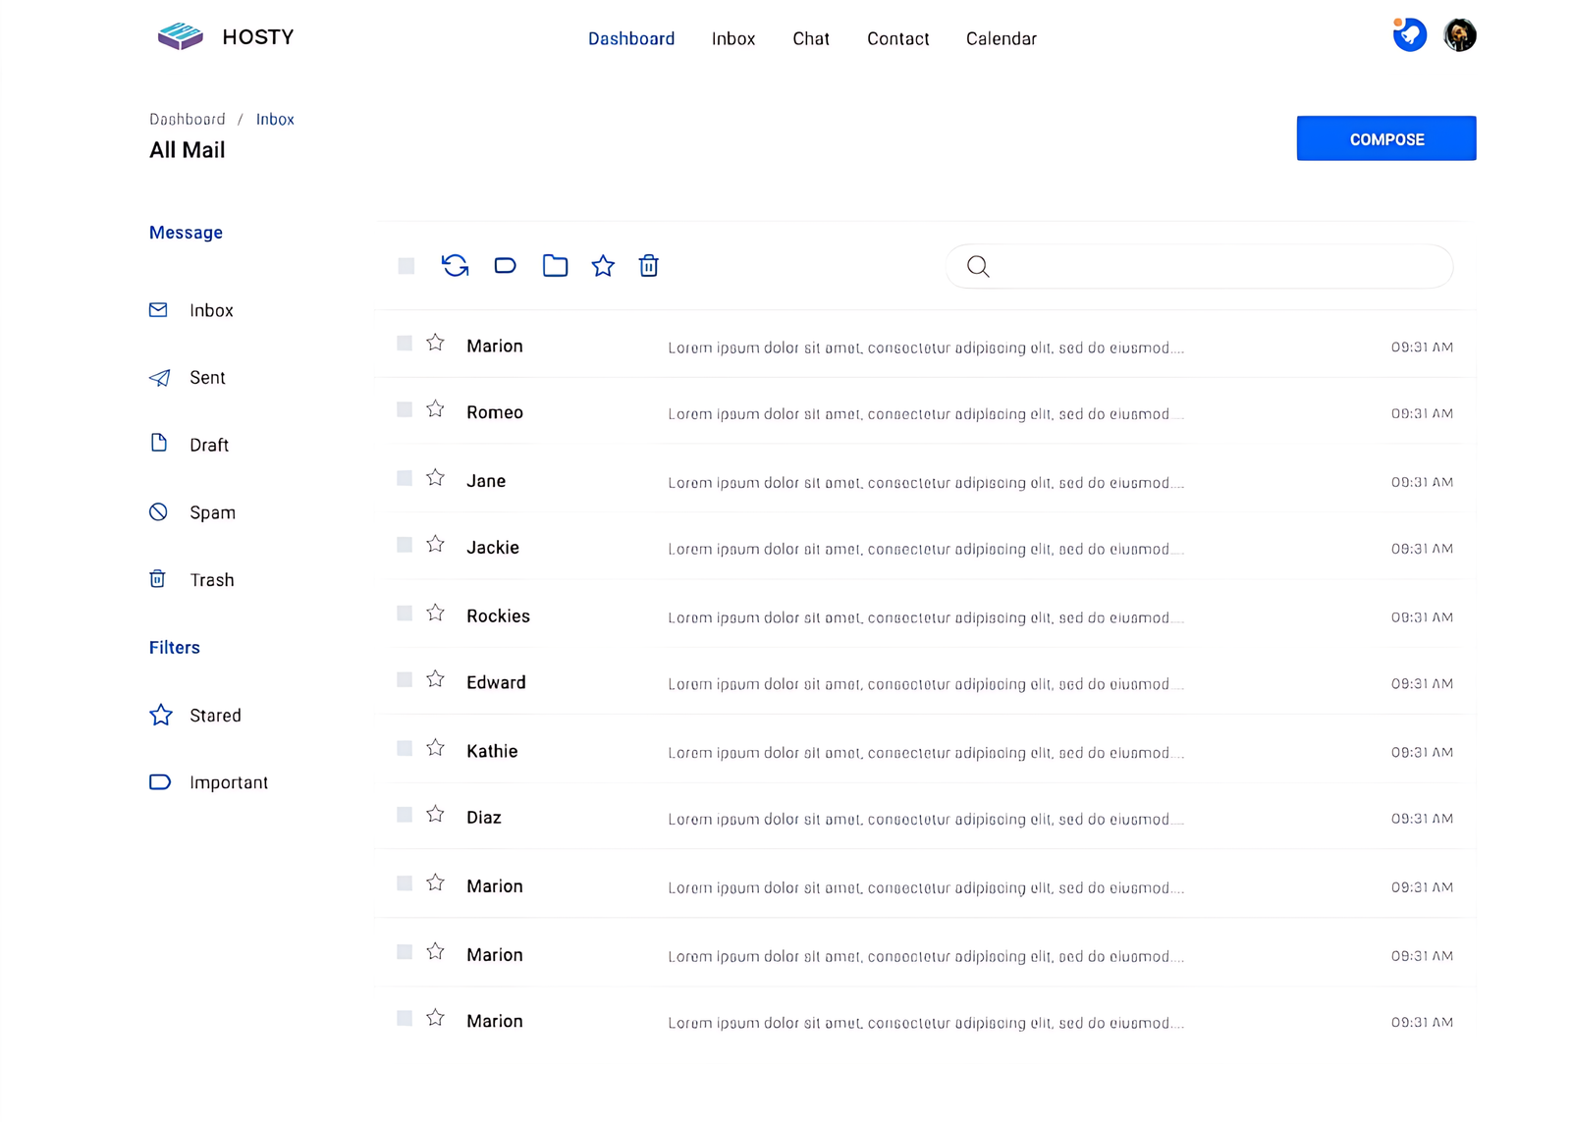Star the email from Kathie
Image resolution: width=1571 pixels, height=1122 pixels.
pos(435,748)
